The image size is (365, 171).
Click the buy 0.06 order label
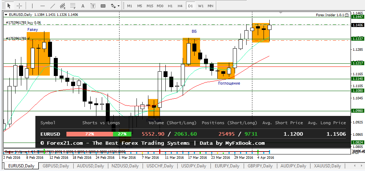[23, 23]
